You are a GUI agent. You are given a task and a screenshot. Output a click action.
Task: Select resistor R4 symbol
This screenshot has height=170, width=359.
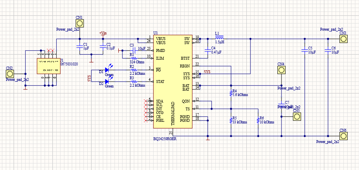(x=231, y=93)
